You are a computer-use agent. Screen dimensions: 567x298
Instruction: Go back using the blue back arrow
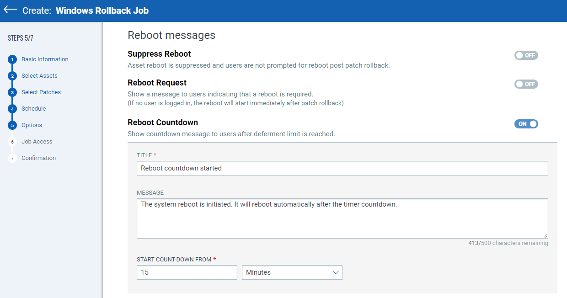(10, 10)
